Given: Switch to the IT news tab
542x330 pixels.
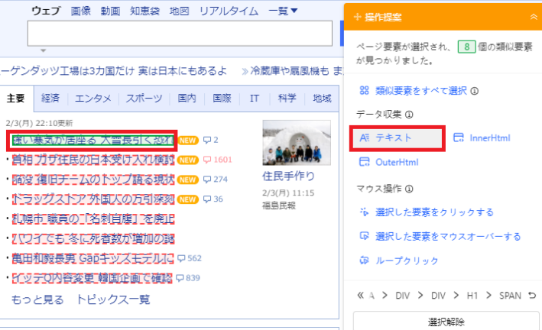Looking at the screenshot, I should pos(254,99).
